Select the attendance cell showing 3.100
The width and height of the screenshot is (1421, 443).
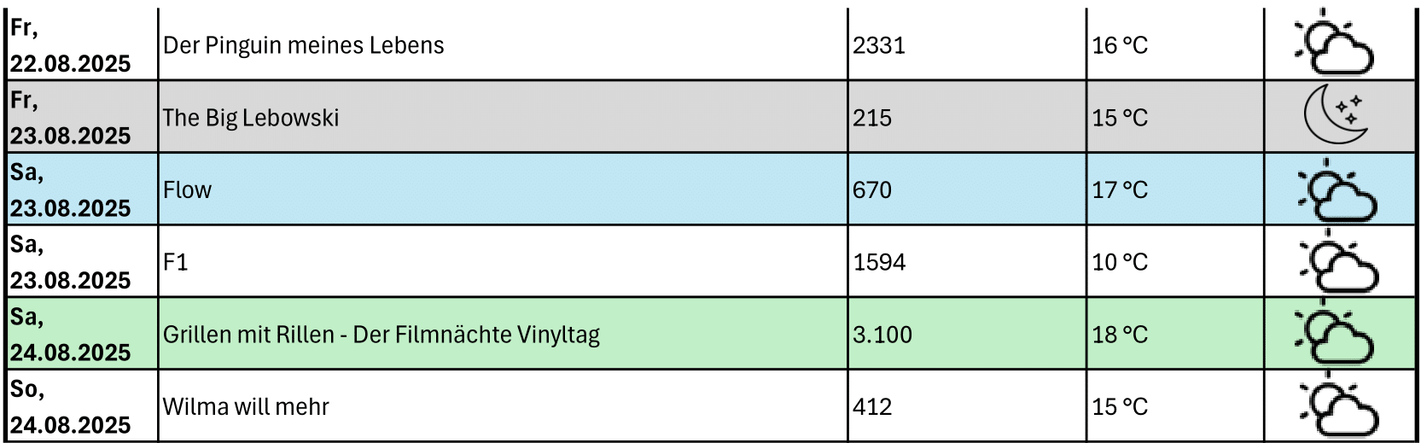point(967,334)
